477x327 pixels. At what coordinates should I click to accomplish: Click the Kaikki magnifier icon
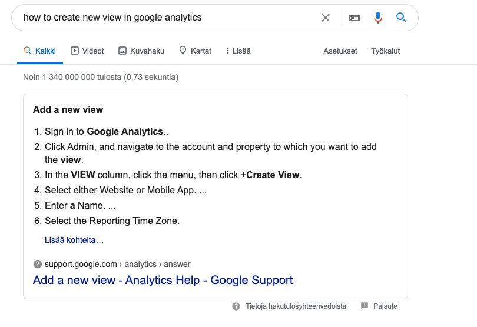coord(27,51)
